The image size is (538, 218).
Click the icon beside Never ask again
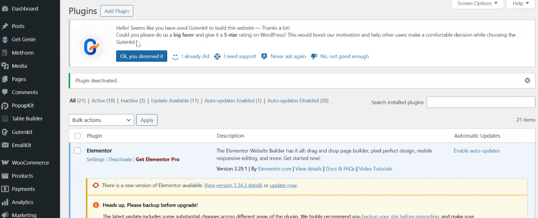point(264,57)
